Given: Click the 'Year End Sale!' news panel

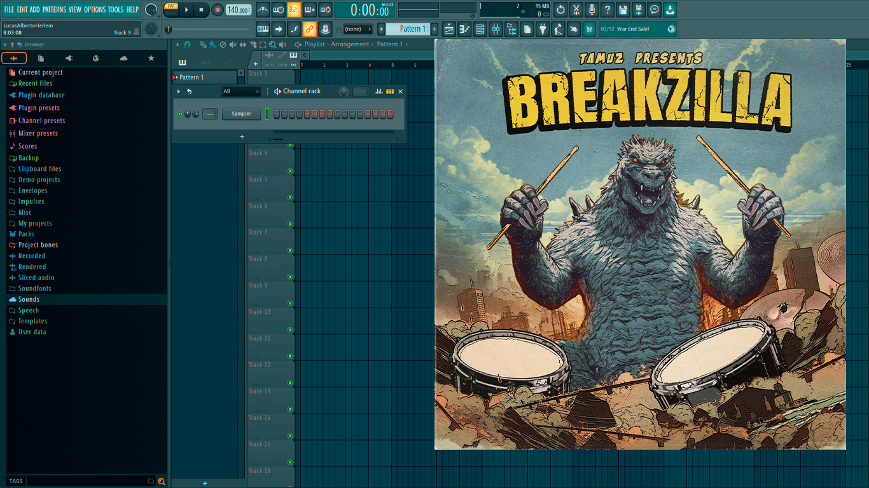Looking at the screenshot, I should point(637,29).
